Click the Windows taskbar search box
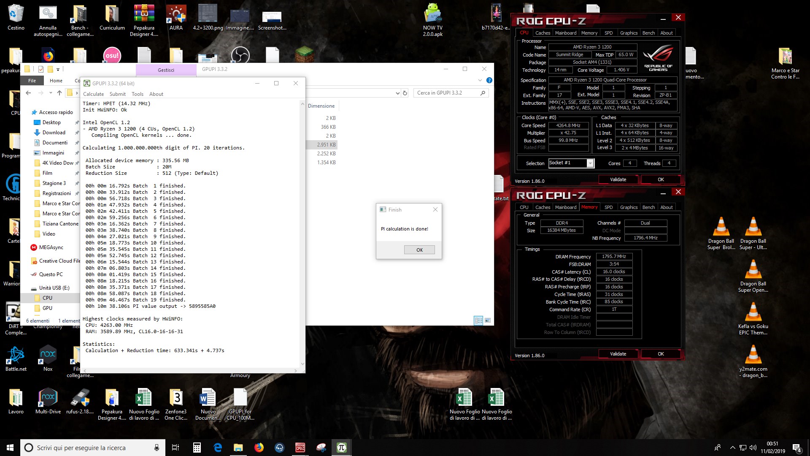The width and height of the screenshot is (810, 456). (92, 448)
